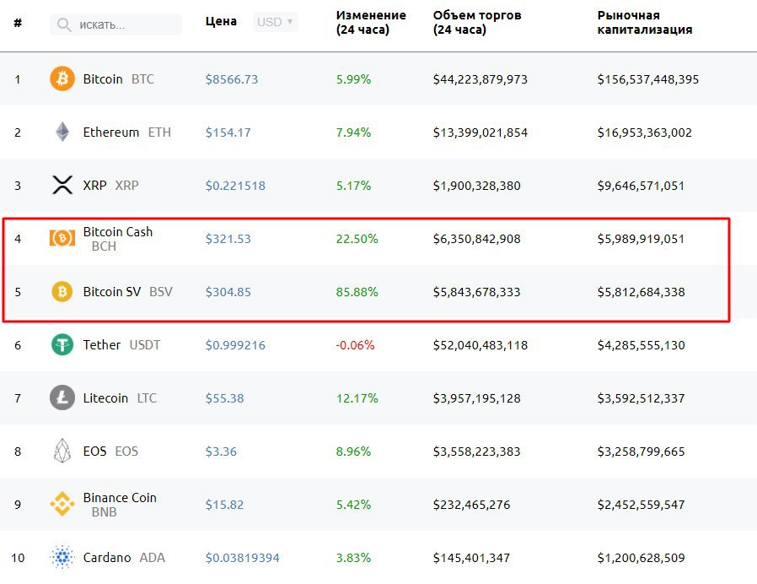Open the EOS coin name link
This screenshot has width=757, height=584.
94,451
